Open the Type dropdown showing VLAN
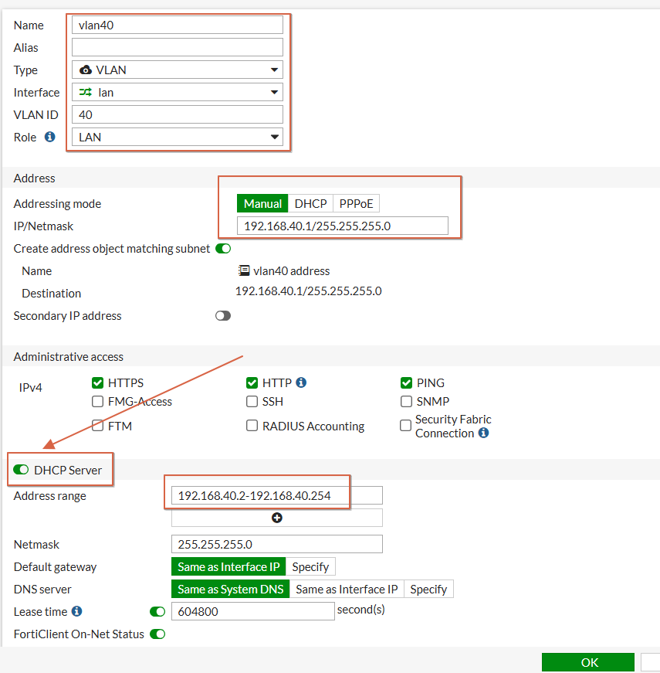660x673 pixels. (177, 70)
